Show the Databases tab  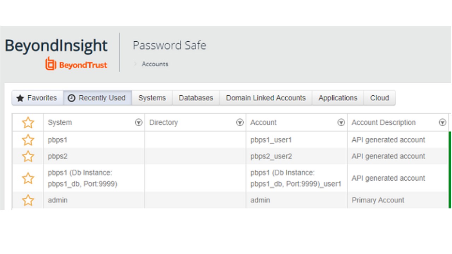point(196,98)
